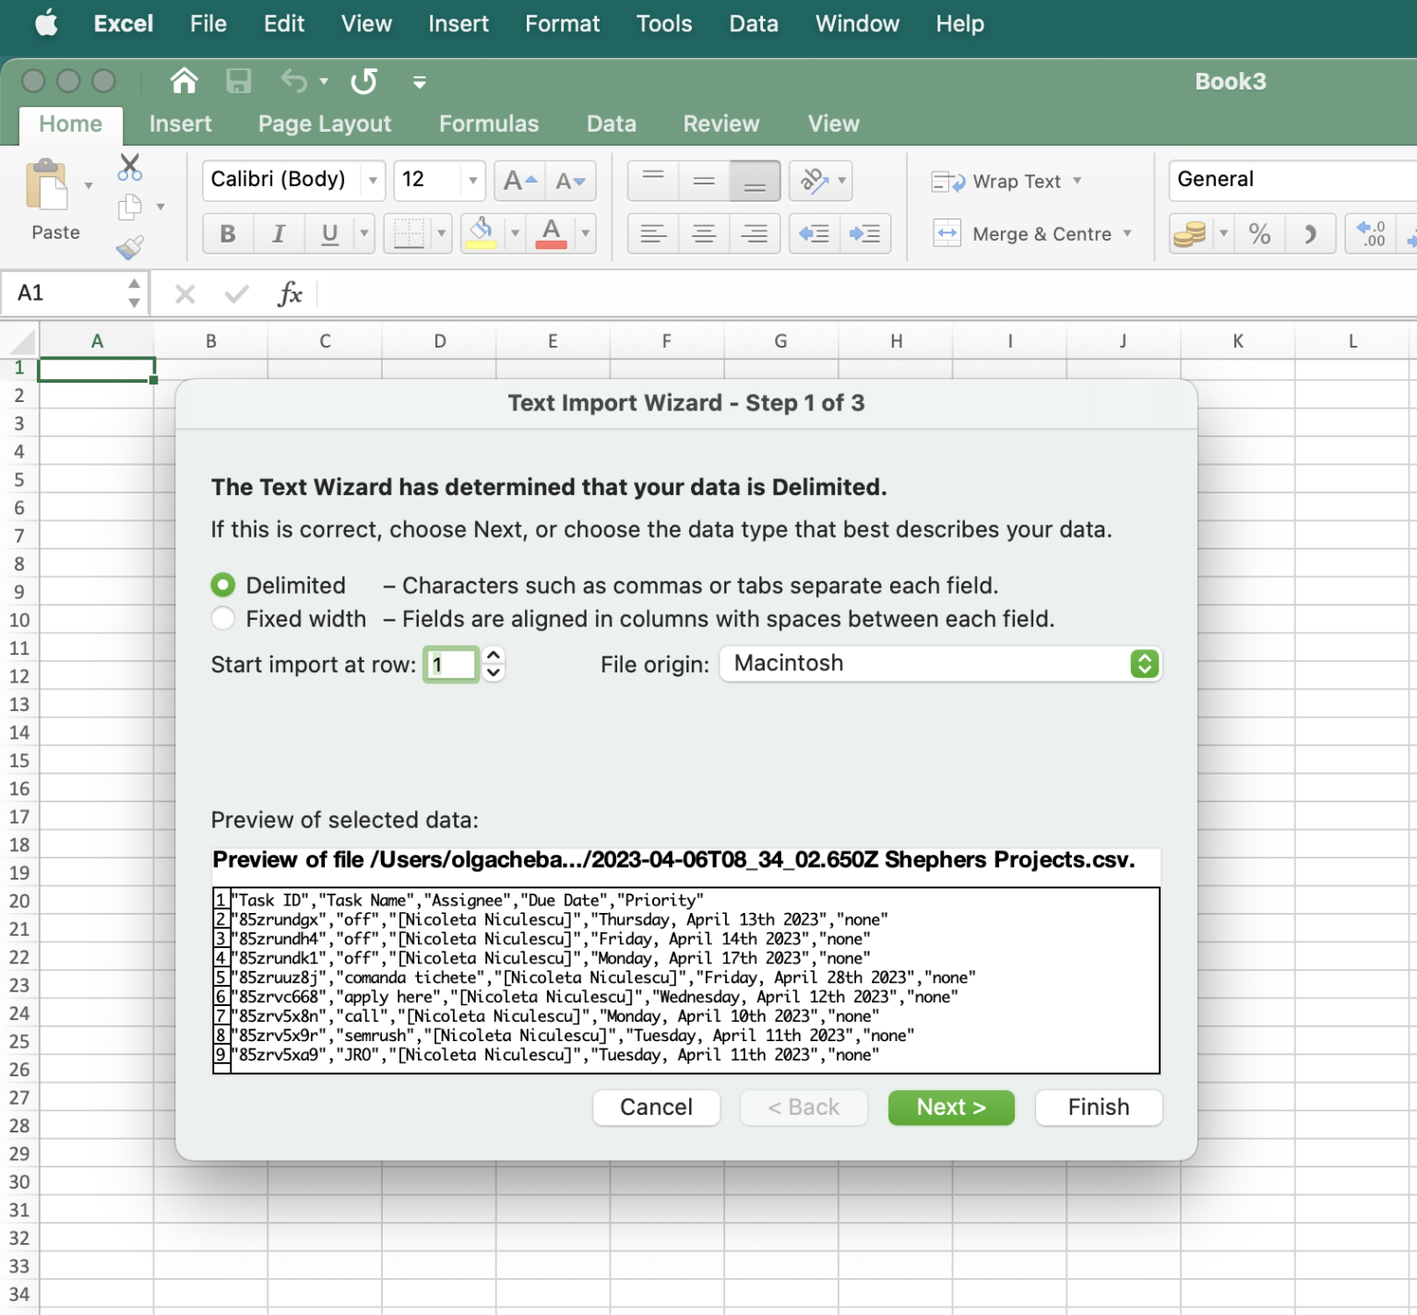Click the Italic formatting icon

pyautogui.click(x=278, y=233)
